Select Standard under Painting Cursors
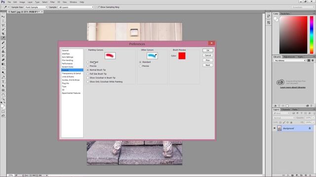Viewport: 316px width, 177px height. (x=93, y=62)
